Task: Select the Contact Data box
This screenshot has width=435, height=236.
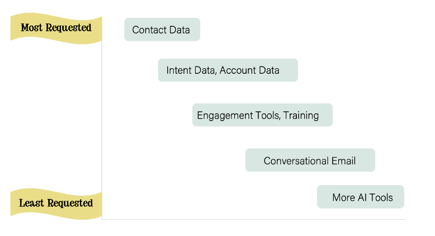Action: (162, 30)
